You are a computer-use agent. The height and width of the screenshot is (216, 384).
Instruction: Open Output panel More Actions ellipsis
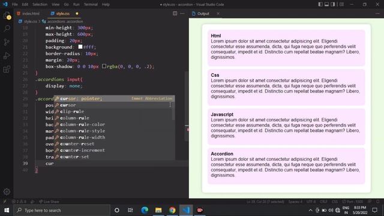pos(377,13)
